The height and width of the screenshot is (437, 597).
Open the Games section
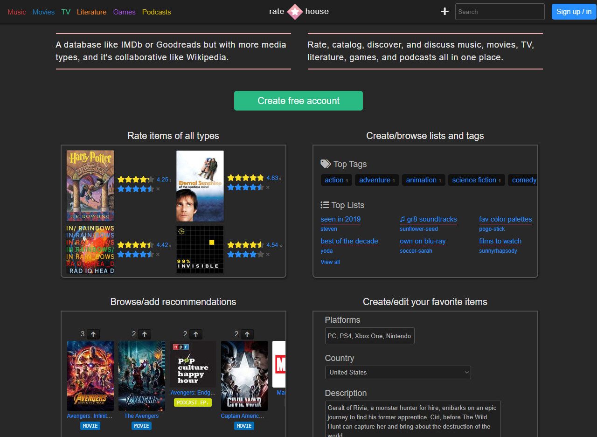[124, 12]
